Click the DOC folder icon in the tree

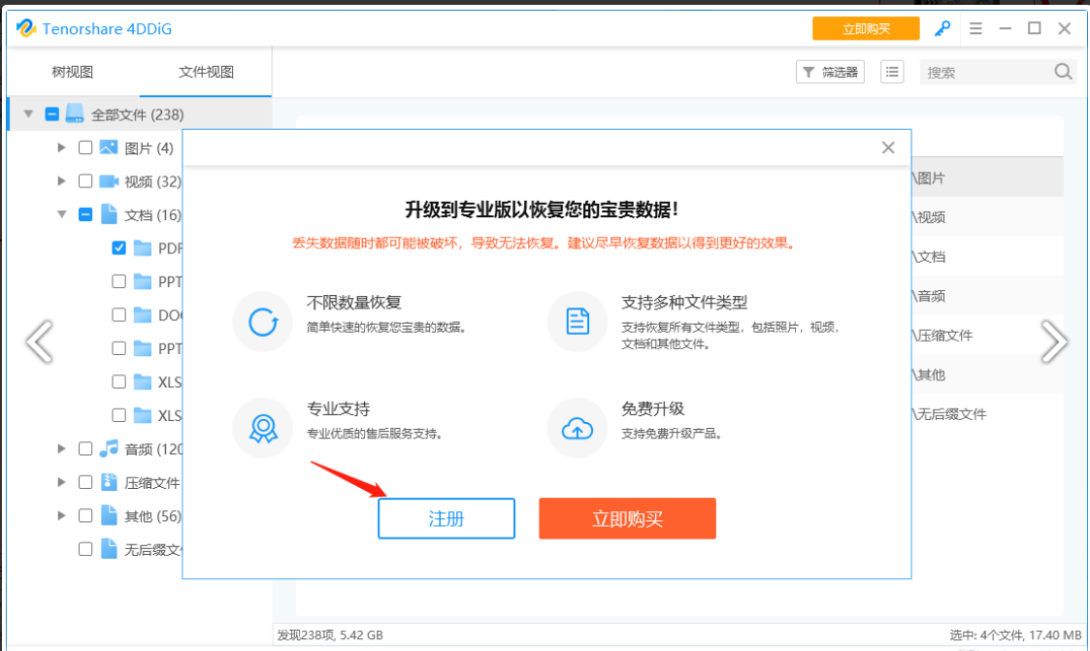[x=143, y=314]
